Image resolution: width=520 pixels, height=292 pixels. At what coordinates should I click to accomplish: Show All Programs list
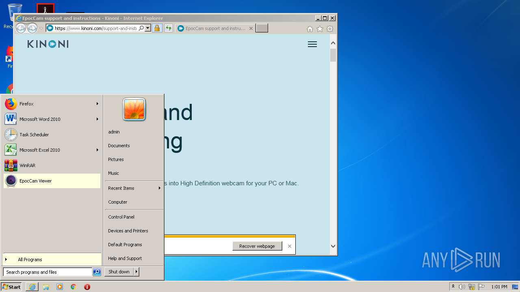pos(52,260)
